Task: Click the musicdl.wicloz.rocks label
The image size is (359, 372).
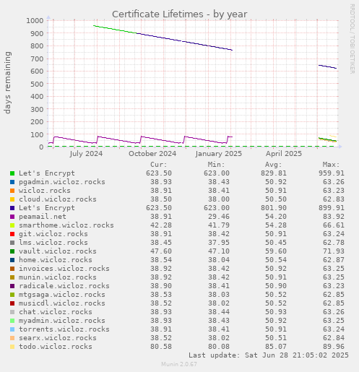Action: click(x=62, y=303)
